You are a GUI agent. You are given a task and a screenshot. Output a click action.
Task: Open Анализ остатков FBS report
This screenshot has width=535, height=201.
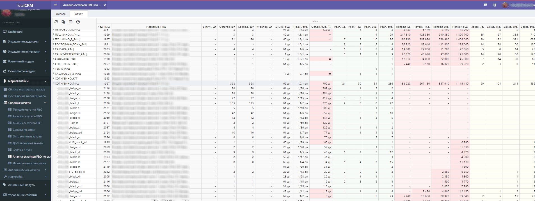pyautogui.click(x=27, y=123)
